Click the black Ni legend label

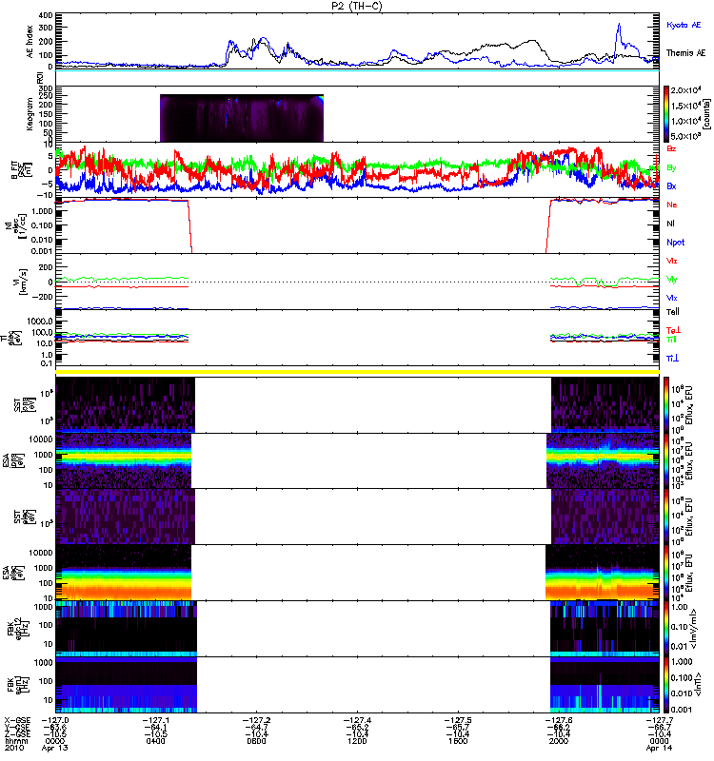click(x=670, y=224)
